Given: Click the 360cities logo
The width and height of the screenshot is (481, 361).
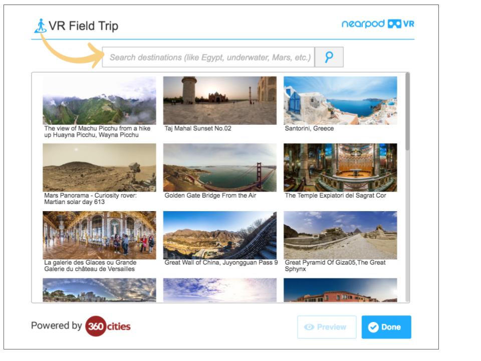Looking at the screenshot, I should [108, 326].
